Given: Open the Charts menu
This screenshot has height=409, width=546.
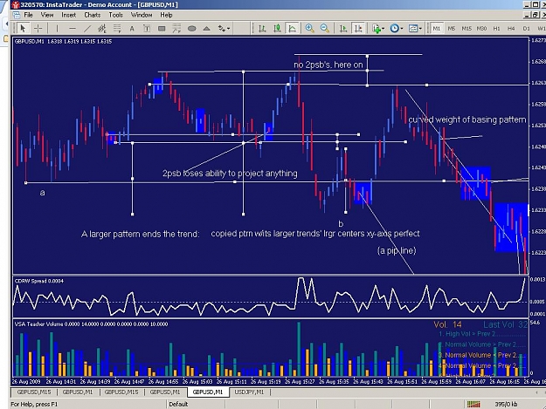Looking at the screenshot, I should (x=93, y=15).
